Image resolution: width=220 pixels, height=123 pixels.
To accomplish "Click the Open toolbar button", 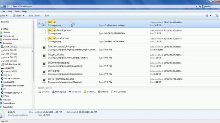I will click(17, 16).
